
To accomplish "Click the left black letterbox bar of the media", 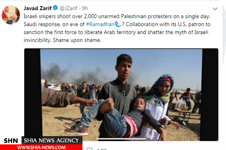I will (32, 93).
